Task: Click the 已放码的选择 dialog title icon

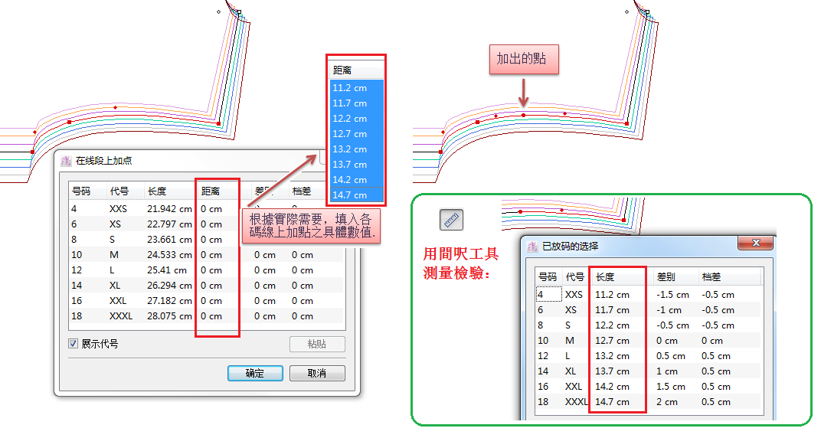Action: click(x=532, y=247)
